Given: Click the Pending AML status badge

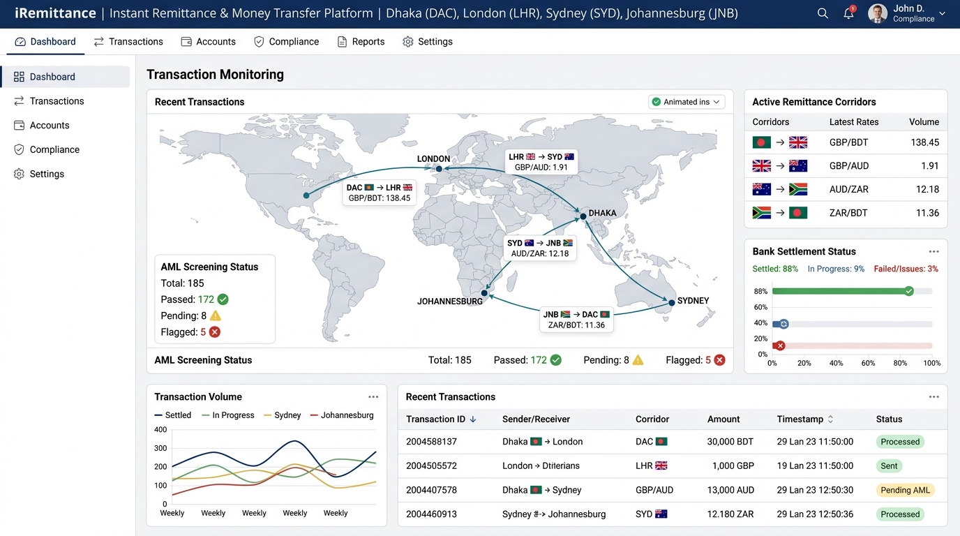Looking at the screenshot, I should 905,490.
